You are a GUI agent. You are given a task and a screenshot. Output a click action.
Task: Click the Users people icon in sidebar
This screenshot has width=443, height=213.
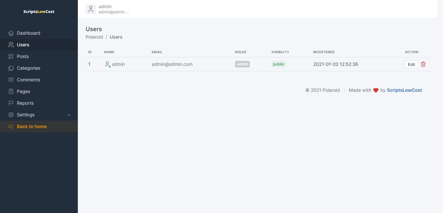point(11,45)
